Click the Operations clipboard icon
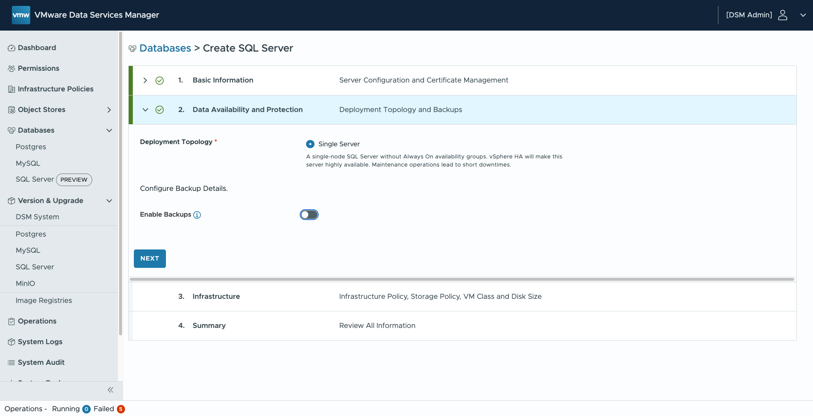The height and width of the screenshot is (416, 813). pos(11,321)
